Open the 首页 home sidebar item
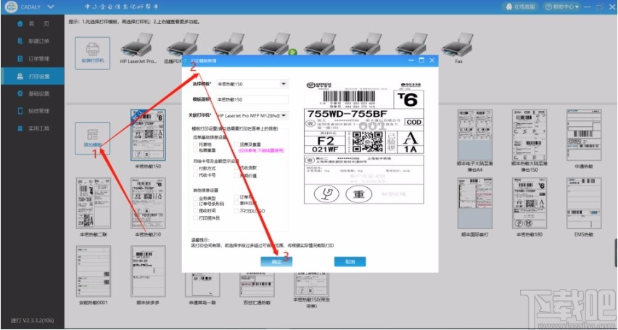This screenshot has height=330, width=618. coord(33,24)
